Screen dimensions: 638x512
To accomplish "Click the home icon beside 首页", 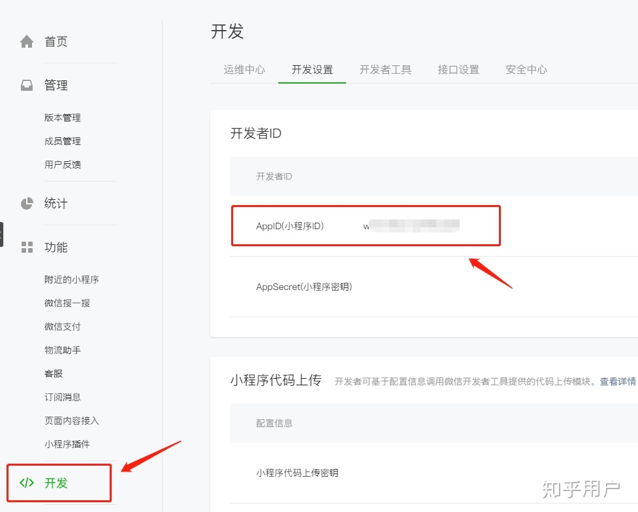I will [27, 42].
